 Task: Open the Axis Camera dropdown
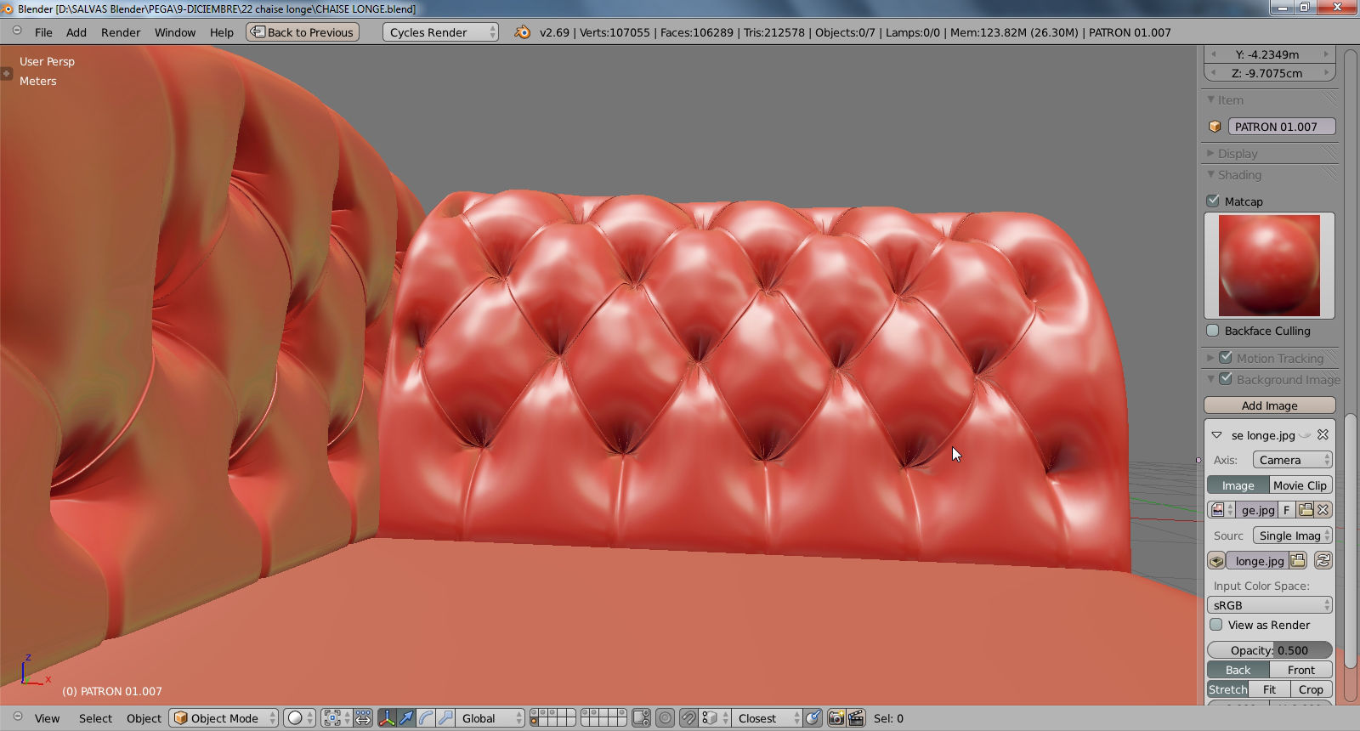coord(1292,460)
